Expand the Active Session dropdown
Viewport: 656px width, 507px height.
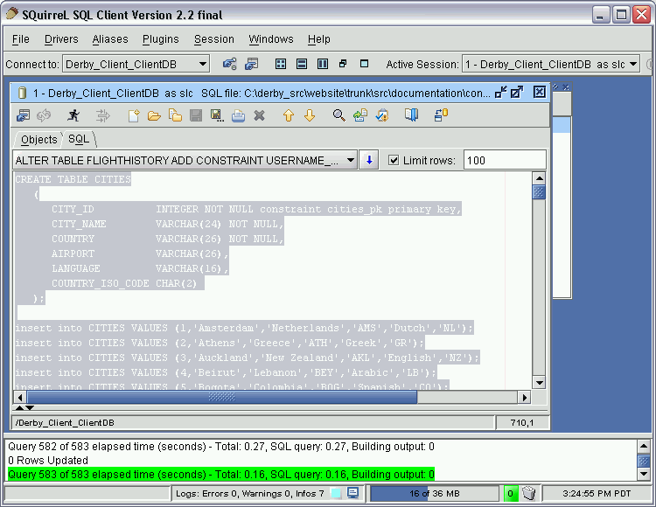(633, 64)
